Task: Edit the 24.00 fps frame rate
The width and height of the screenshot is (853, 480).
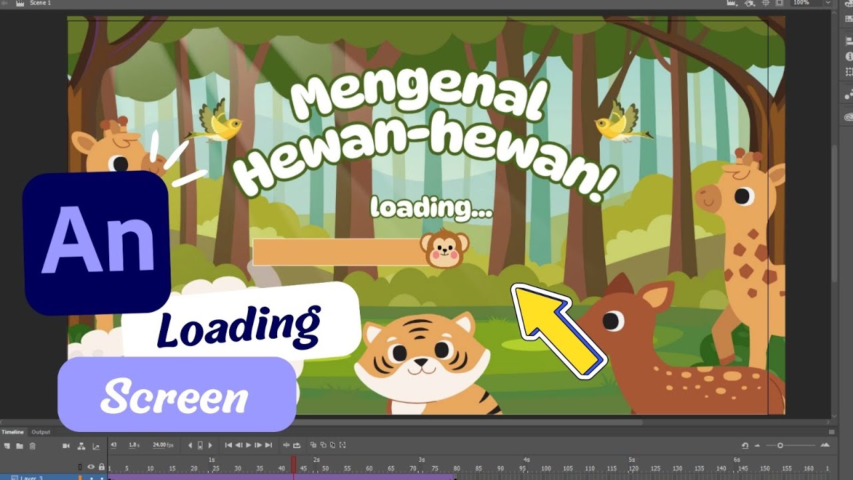Action: (163, 445)
